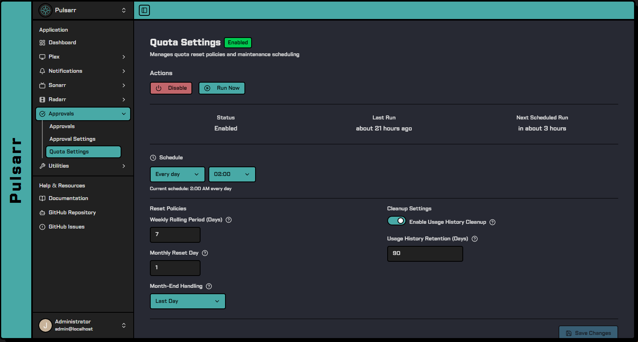Image resolution: width=638 pixels, height=342 pixels.
Task: Expand the Utilities menu chevron
Action: [124, 166]
